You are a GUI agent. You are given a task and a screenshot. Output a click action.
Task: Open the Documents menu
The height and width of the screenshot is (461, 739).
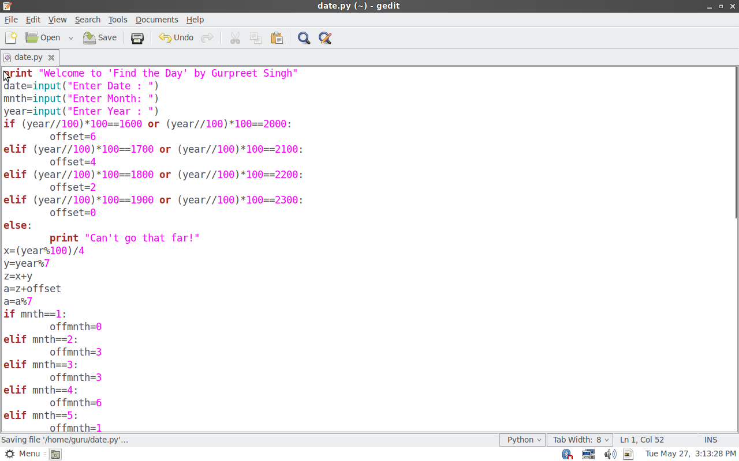156,19
